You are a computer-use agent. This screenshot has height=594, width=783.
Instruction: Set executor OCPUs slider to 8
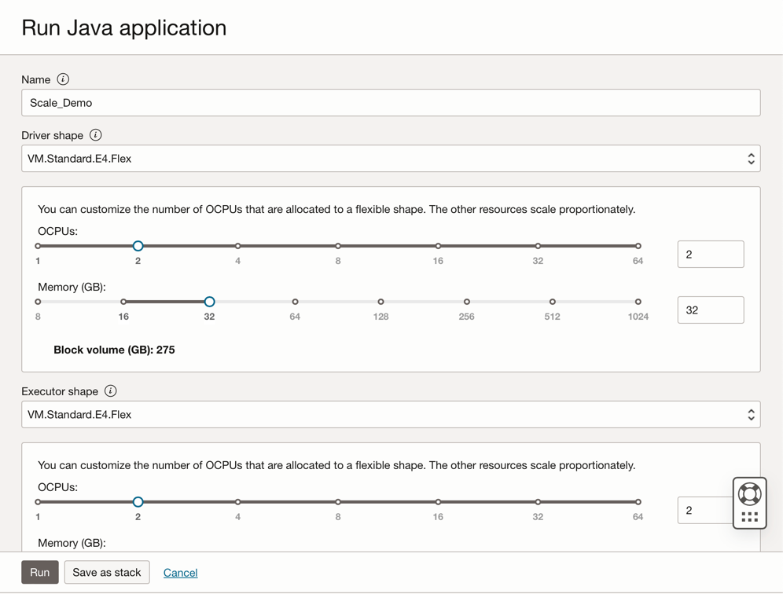338,501
